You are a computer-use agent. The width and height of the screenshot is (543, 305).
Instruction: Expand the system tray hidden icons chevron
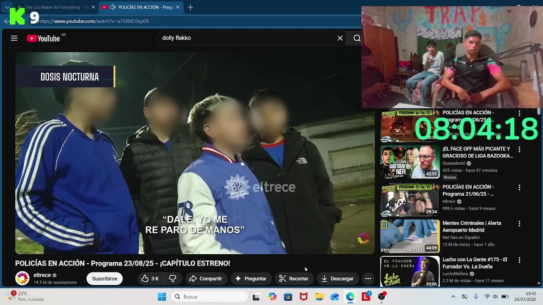click(x=453, y=297)
